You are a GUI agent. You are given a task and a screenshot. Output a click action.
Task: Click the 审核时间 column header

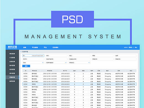pyautogui.click(x=50, y=71)
